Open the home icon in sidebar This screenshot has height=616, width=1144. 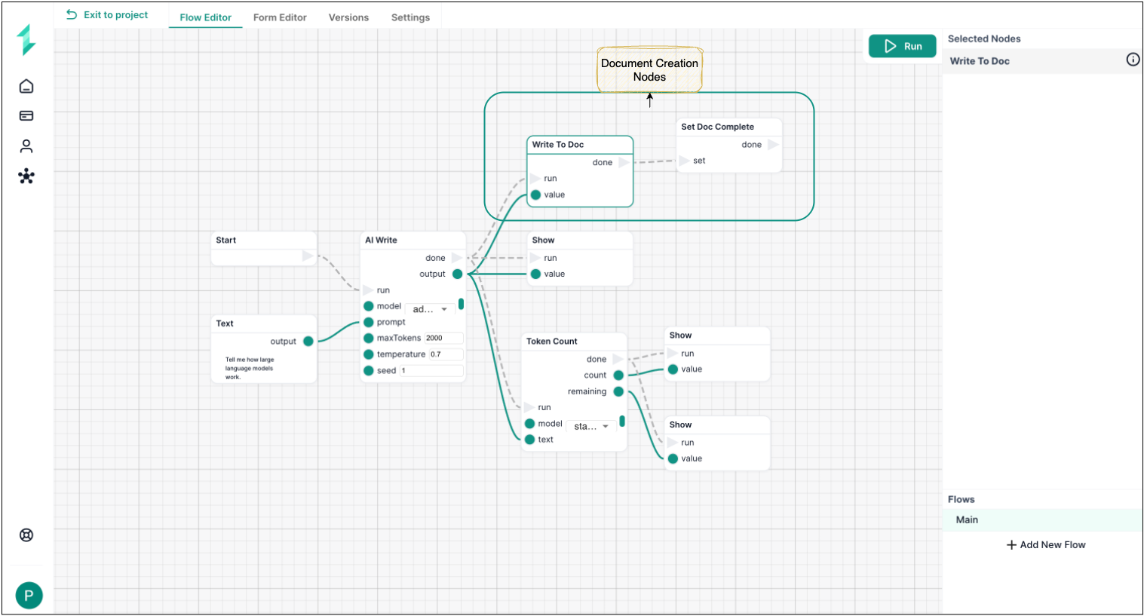coord(26,86)
